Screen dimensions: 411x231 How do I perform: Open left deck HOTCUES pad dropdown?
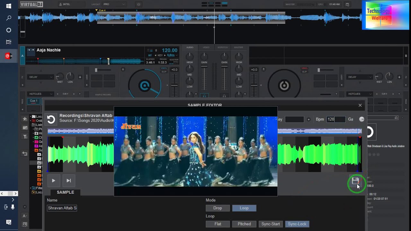(x=41, y=94)
